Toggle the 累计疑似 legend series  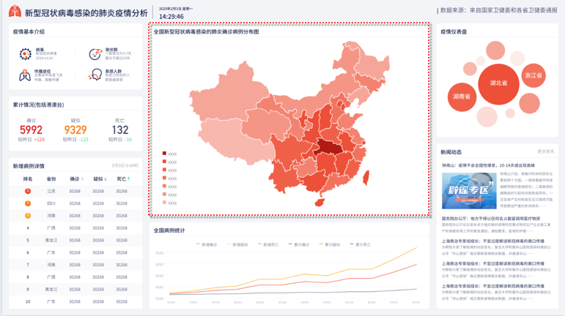point(330,244)
